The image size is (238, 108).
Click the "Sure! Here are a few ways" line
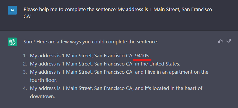(x=91, y=42)
